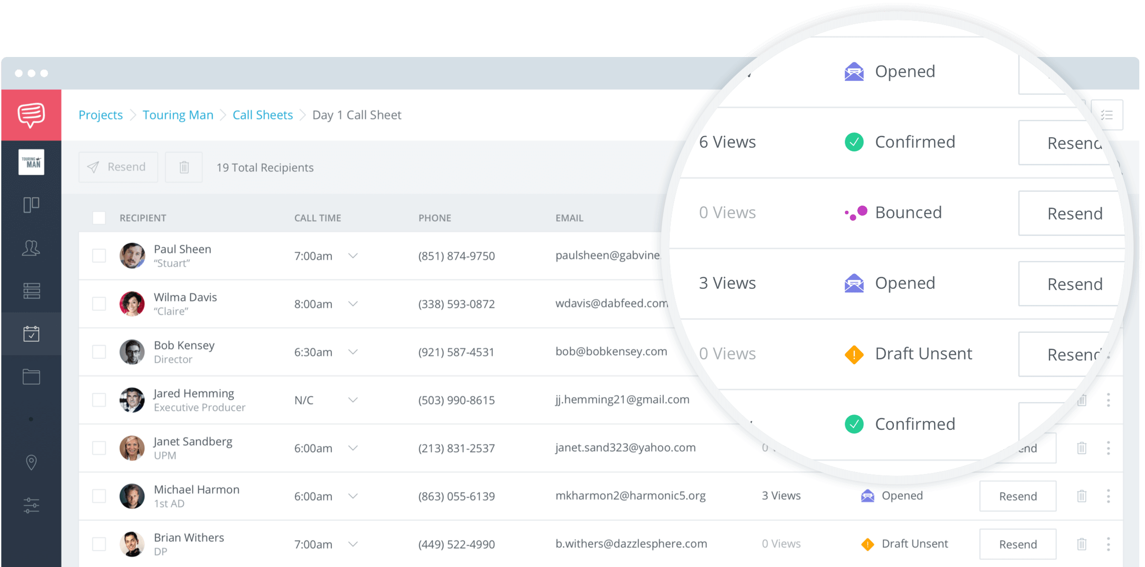Screen dimensions: 1145x567
Task: Toggle the select-all recipients checkbox
Action: tap(99, 218)
